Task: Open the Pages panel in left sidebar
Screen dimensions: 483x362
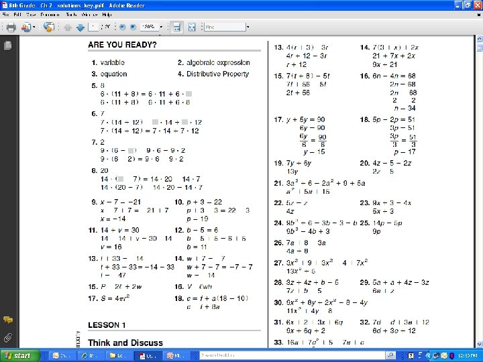Action: point(8,46)
